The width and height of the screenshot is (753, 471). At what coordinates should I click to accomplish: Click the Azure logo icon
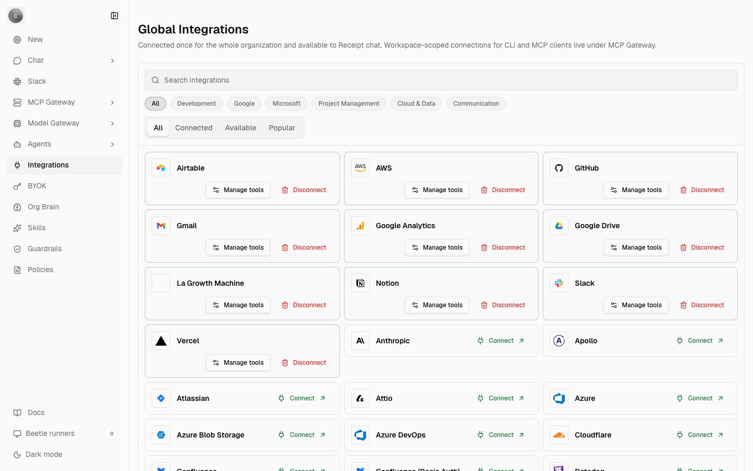(559, 398)
